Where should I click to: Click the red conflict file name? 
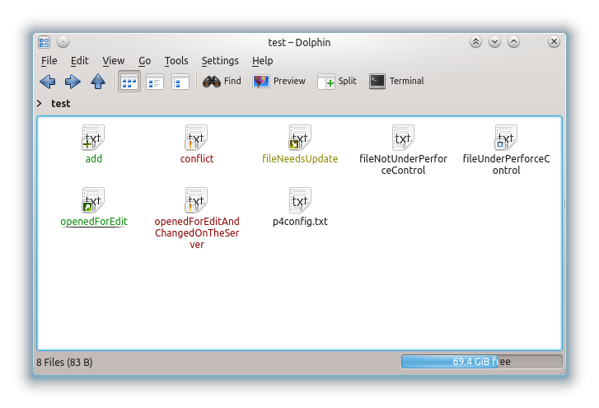coord(197,159)
